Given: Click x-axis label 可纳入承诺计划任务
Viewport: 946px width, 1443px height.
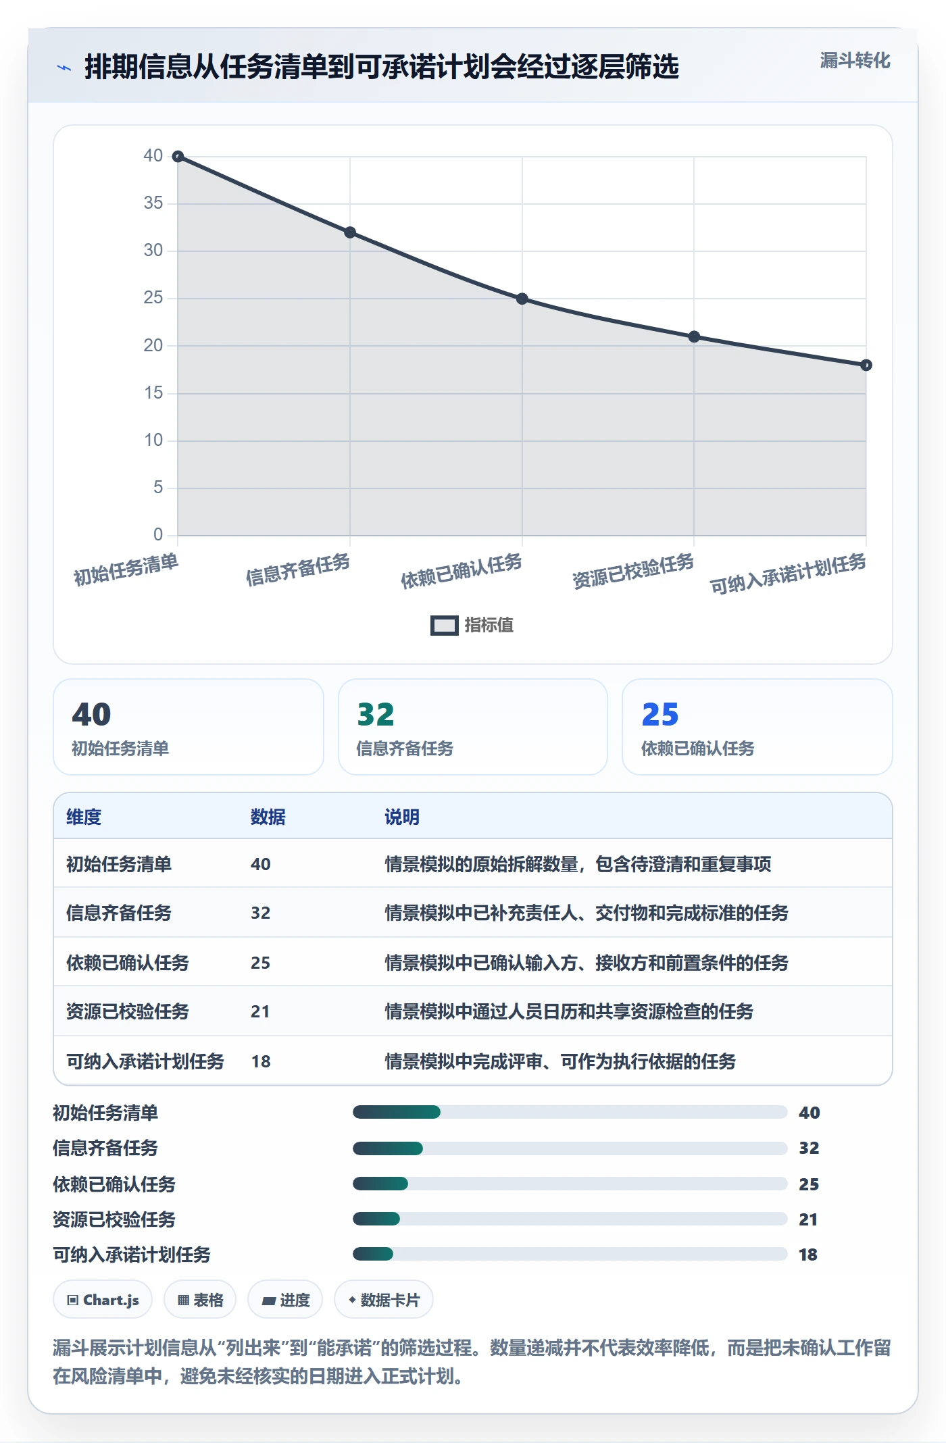Looking at the screenshot, I should [x=788, y=574].
